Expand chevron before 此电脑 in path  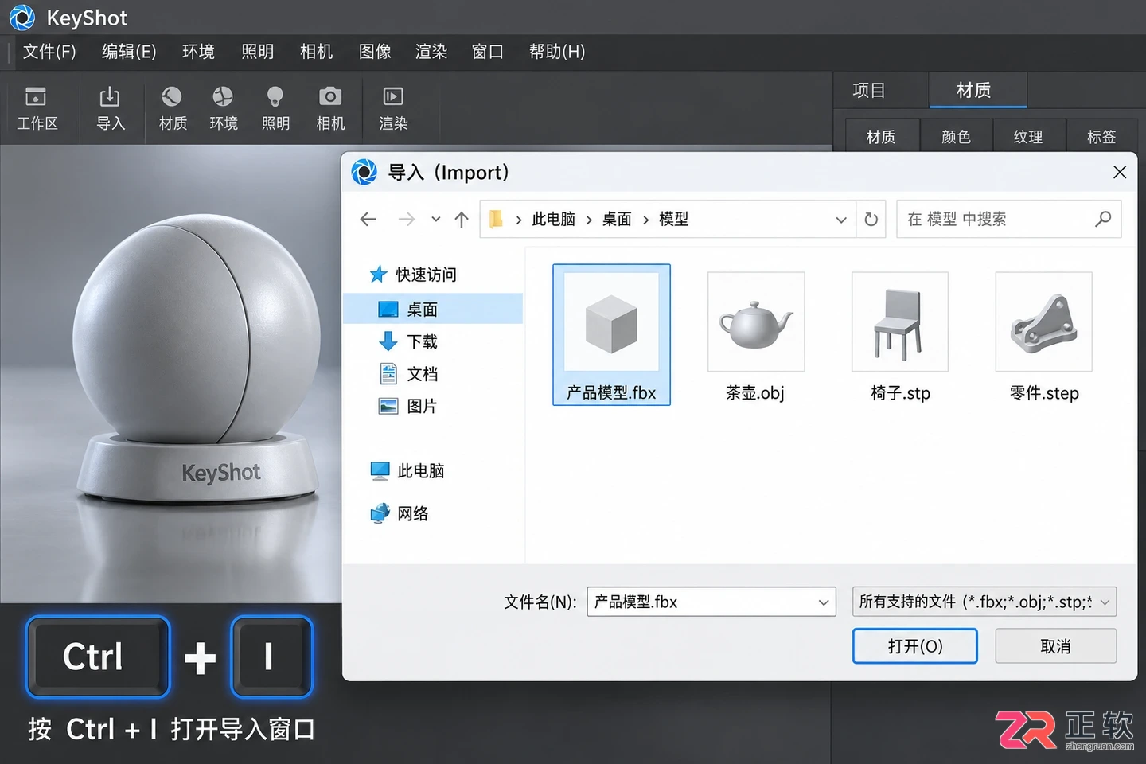519,220
